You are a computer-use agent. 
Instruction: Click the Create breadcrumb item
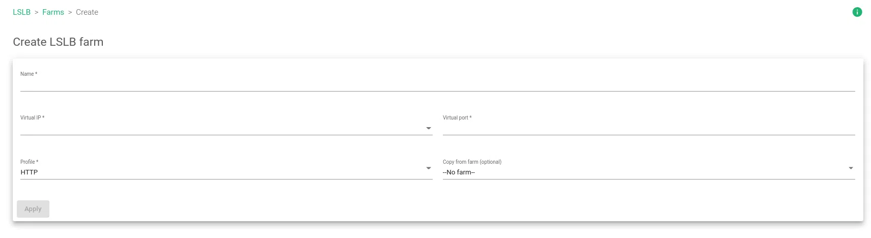point(87,12)
